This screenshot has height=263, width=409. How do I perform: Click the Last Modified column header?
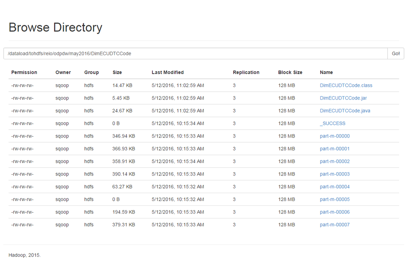click(167, 72)
